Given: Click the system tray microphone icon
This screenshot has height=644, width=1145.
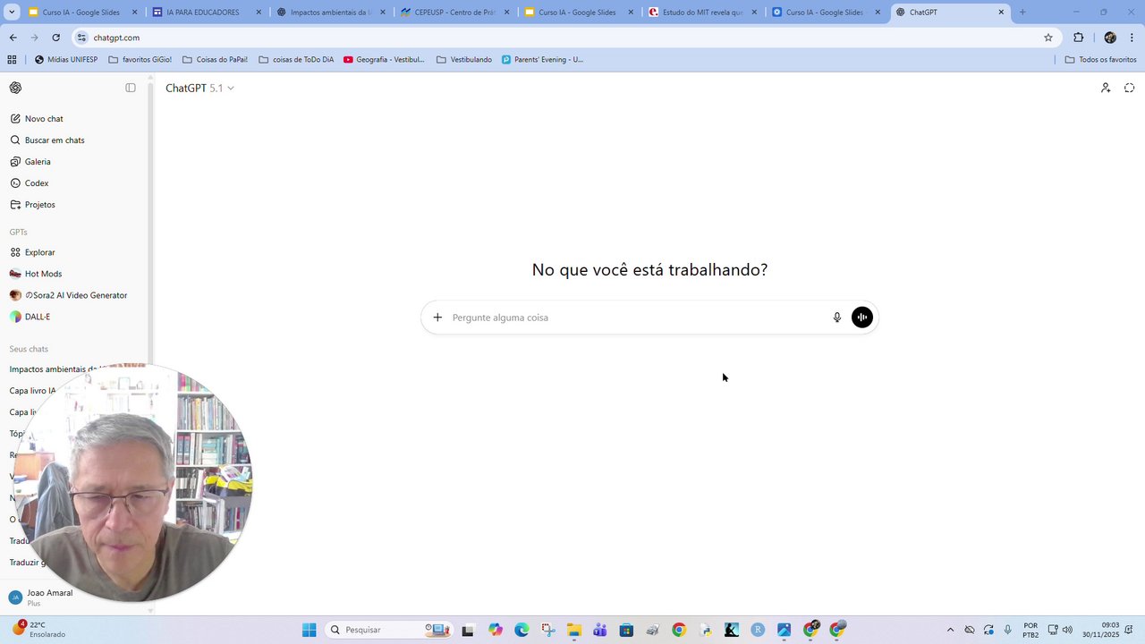Looking at the screenshot, I should 1008,630.
